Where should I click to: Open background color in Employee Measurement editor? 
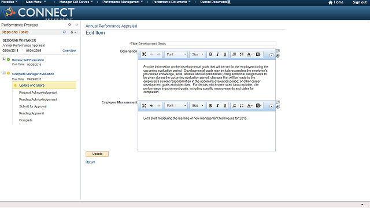(258, 106)
